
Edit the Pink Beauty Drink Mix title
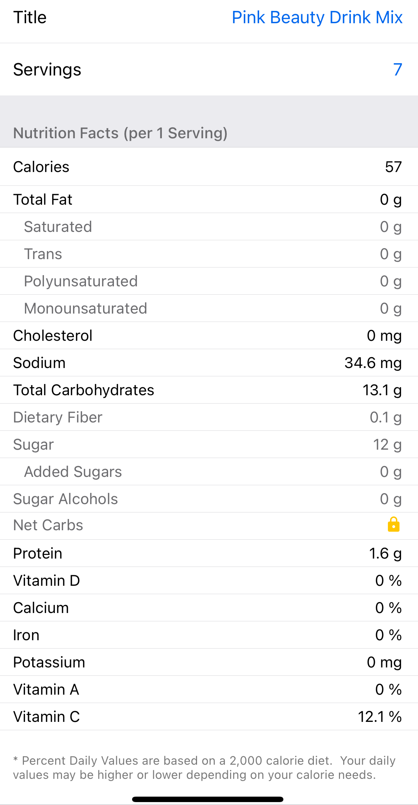coord(317,17)
